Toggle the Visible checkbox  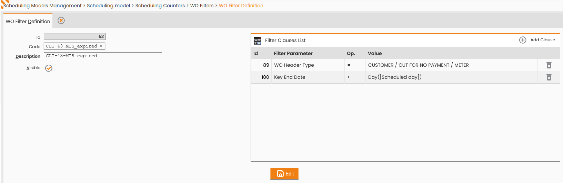pyautogui.click(x=49, y=68)
